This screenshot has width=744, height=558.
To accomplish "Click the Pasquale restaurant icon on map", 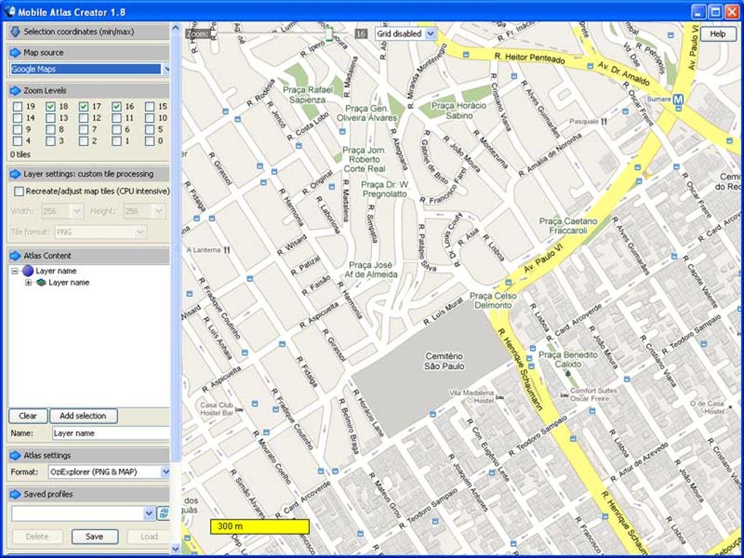I will (603, 122).
